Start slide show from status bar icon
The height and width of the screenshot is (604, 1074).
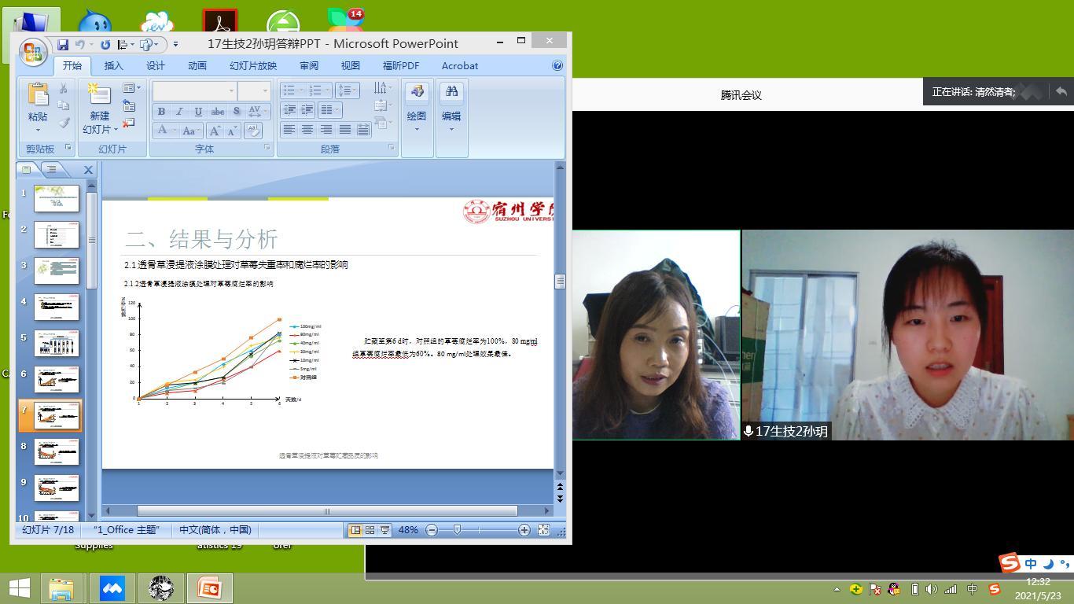coord(384,530)
